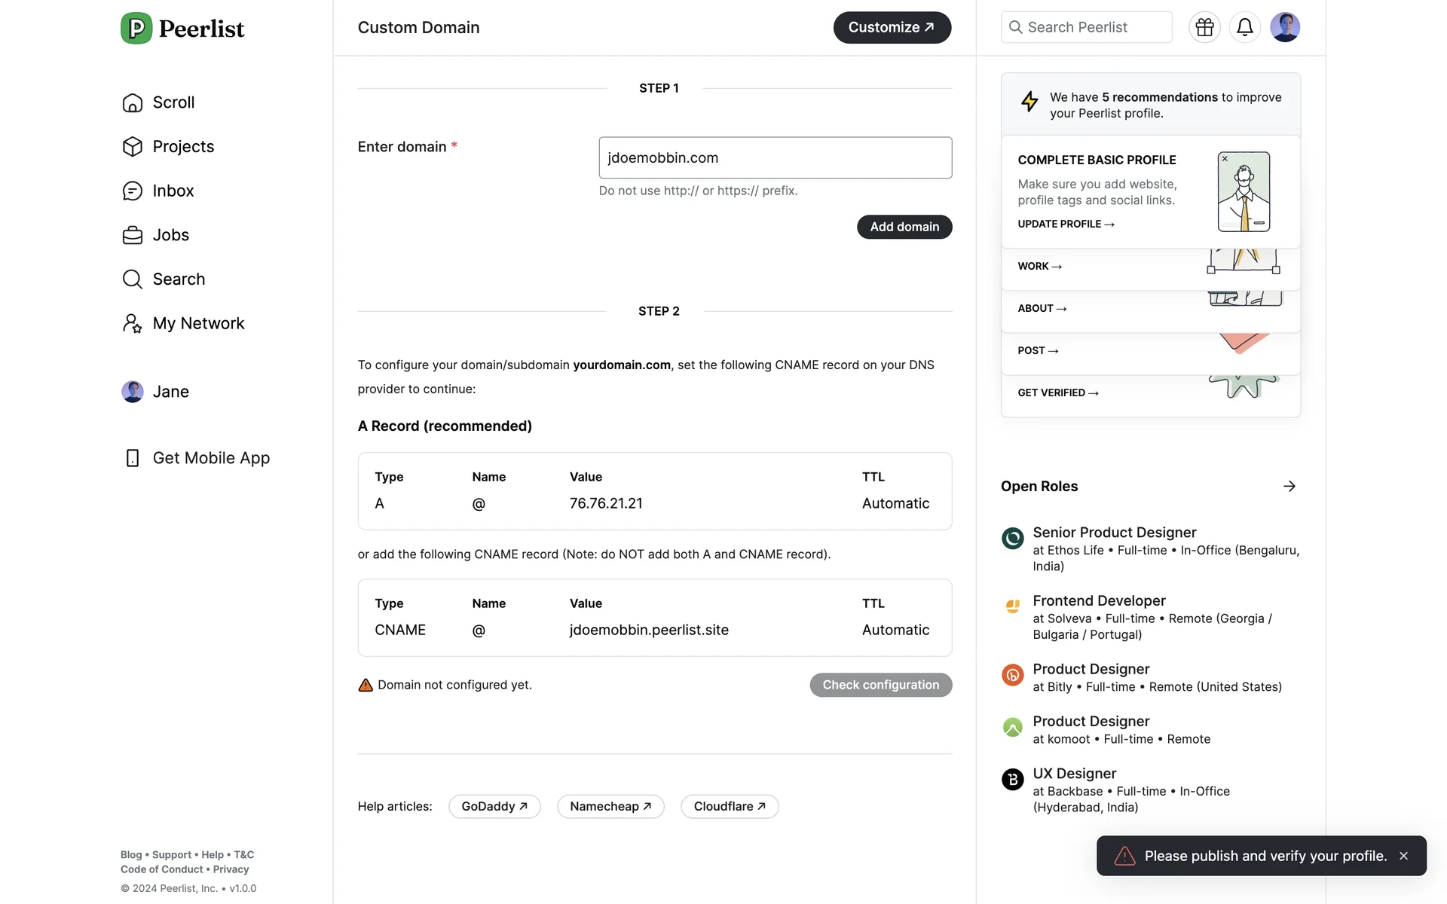Follow the UPDATE PROFILE link

point(1066,224)
